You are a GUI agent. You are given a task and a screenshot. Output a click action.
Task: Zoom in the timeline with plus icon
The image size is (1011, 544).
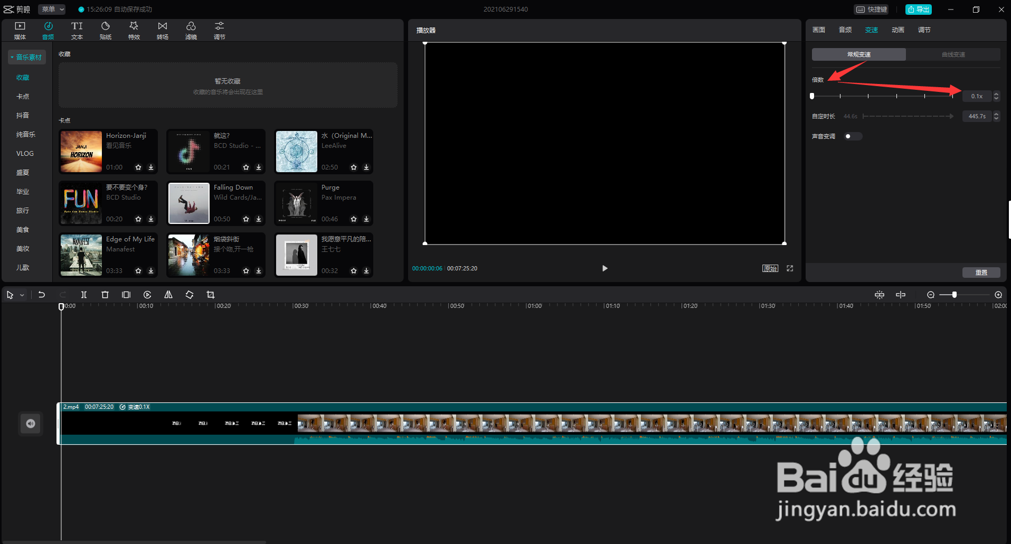click(x=998, y=295)
